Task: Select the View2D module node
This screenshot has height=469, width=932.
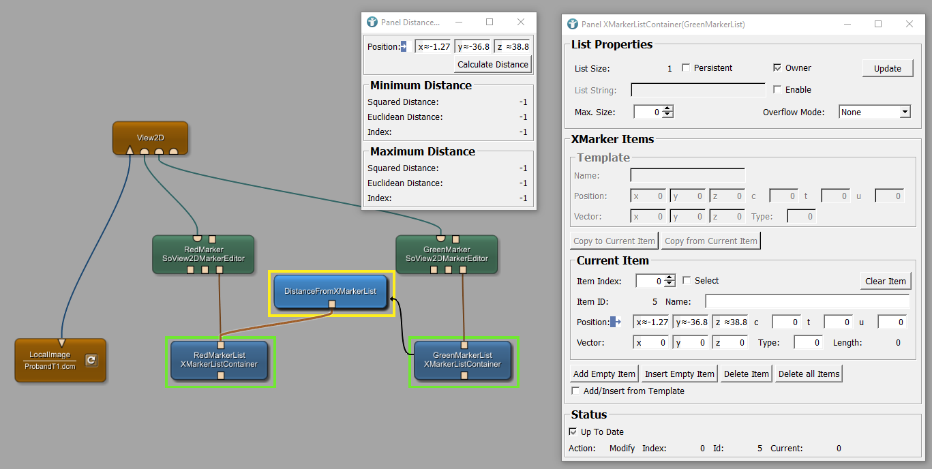Action: pos(150,138)
